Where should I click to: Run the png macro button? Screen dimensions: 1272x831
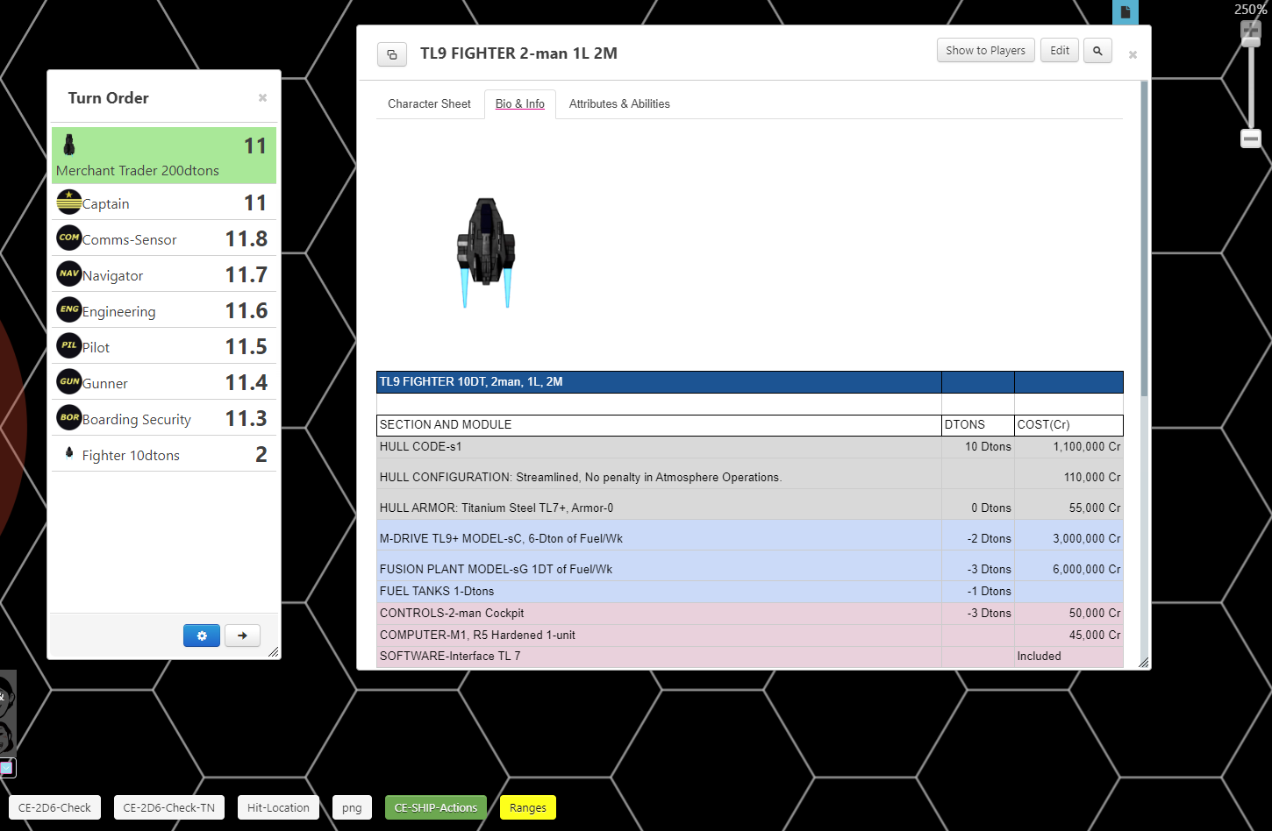tap(352, 807)
